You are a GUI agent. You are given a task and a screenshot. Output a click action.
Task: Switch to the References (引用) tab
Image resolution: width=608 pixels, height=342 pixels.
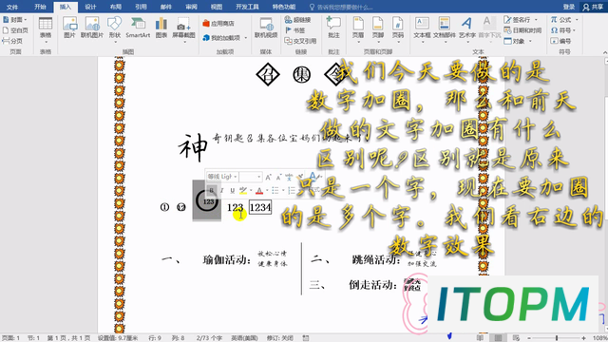141,7
